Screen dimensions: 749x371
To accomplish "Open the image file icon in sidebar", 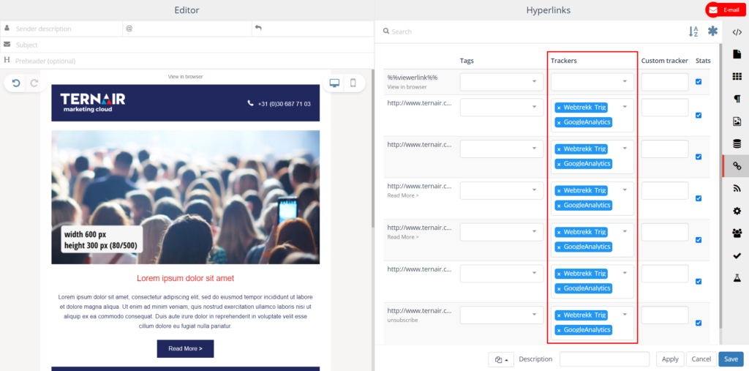I will [737, 121].
